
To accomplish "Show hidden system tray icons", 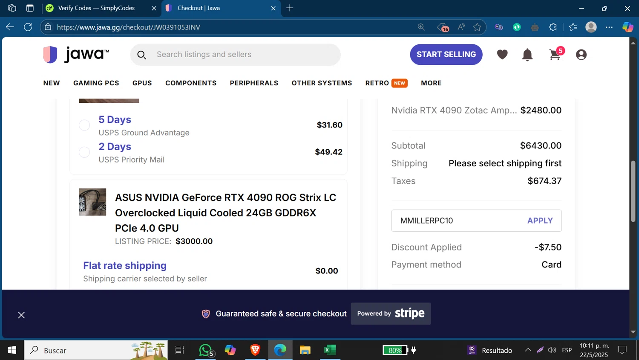I will [x=528, y=350].
